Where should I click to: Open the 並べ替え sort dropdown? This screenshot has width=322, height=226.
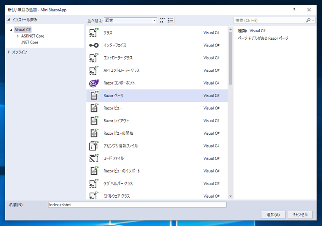(x=130, y=20)
